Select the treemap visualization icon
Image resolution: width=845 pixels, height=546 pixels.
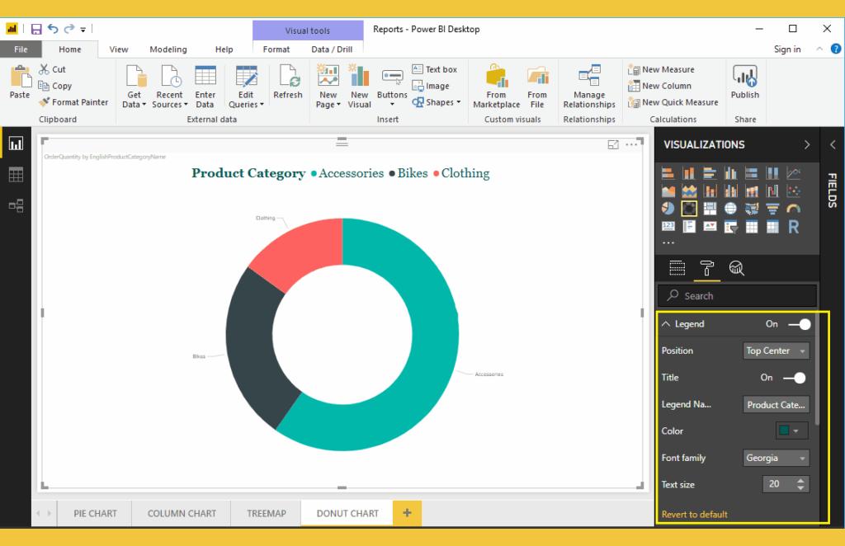tap(710, 209)
